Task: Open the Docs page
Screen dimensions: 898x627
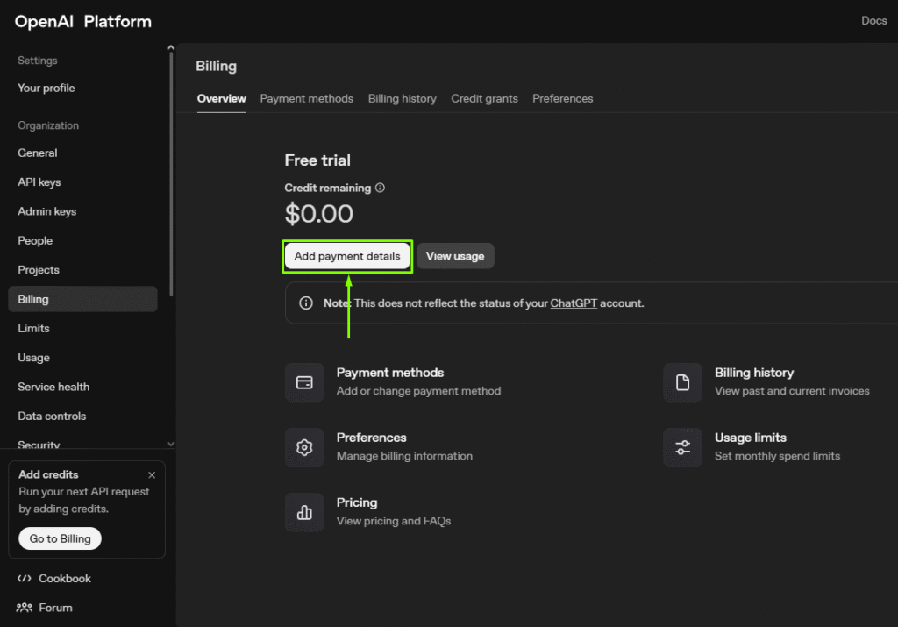Action: click(873, 20)
